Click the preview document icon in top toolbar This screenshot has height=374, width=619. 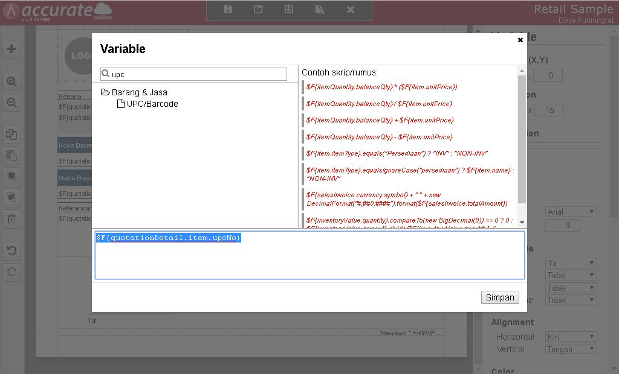[320, 10]
